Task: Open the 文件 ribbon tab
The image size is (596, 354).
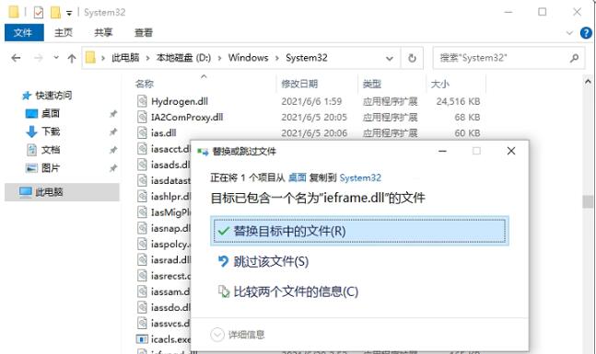Action: point(24,33)
